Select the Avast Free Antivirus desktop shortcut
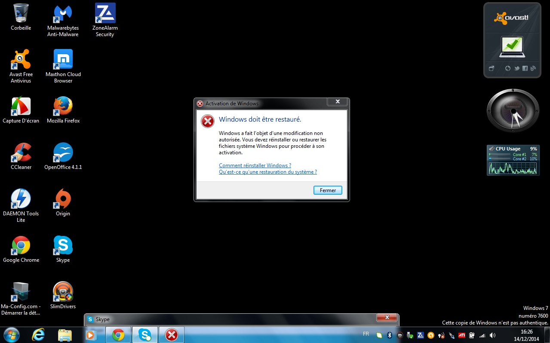This screenshot has height=343, width=550. (21, 66)
